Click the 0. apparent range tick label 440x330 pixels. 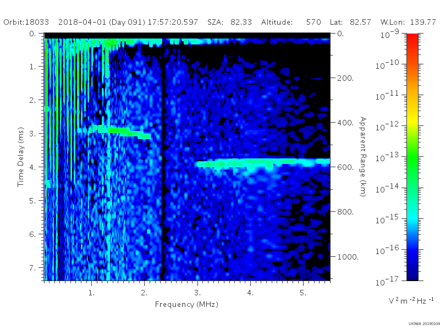point(340,34)
